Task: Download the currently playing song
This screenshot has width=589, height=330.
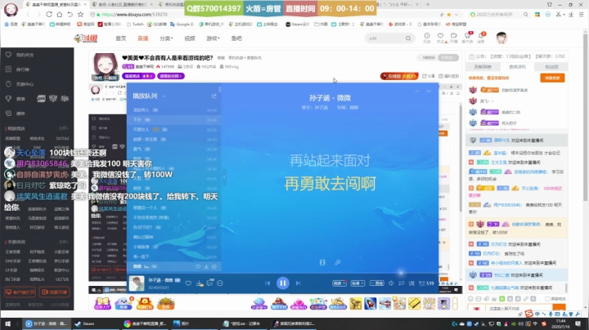Action: pos(200,283)
